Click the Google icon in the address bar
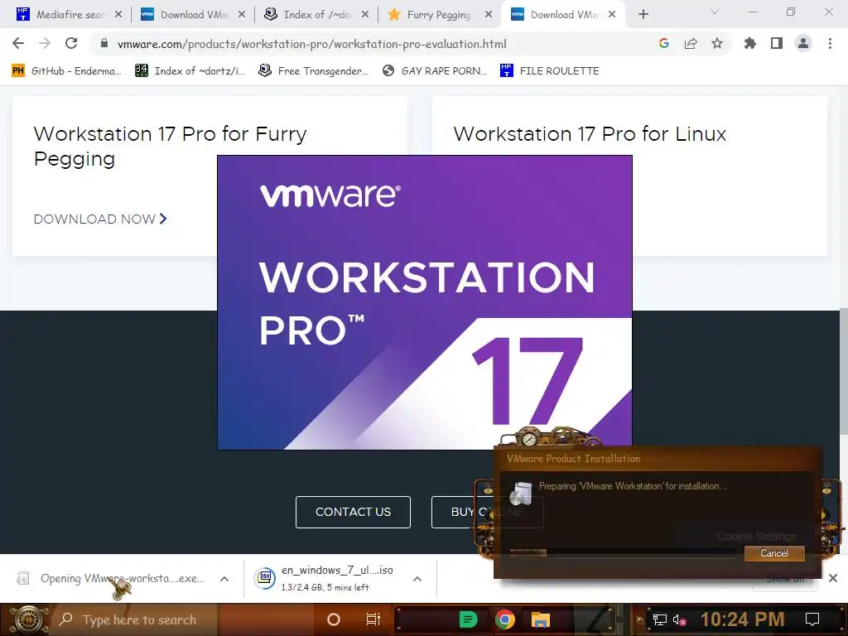Image resolution: width=848 pixels, height=636 pixels. tap(664, 44)
